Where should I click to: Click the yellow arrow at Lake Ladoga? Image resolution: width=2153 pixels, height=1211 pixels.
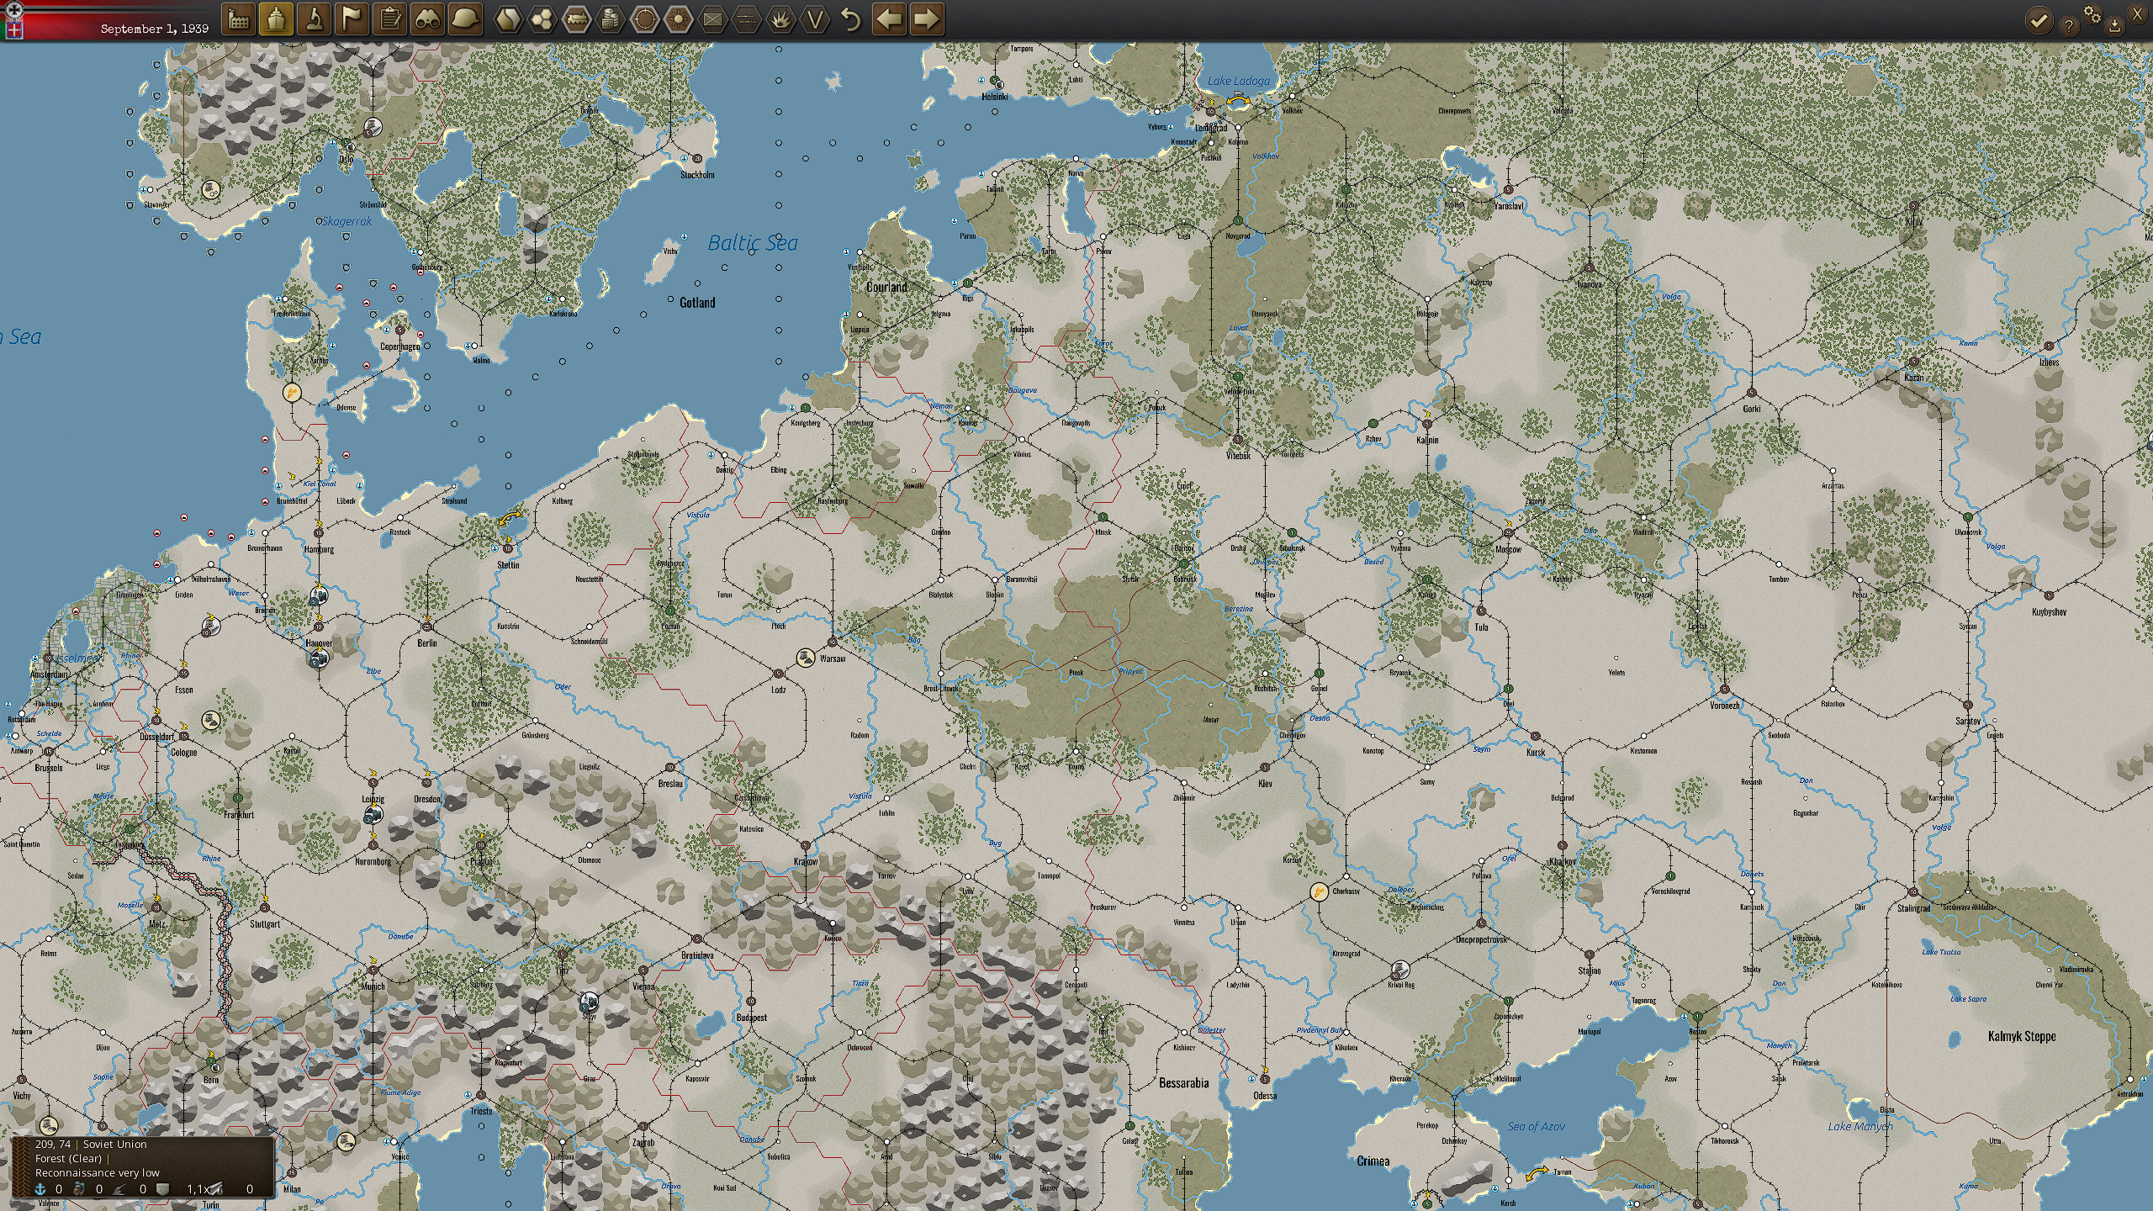click(1236, 100)
